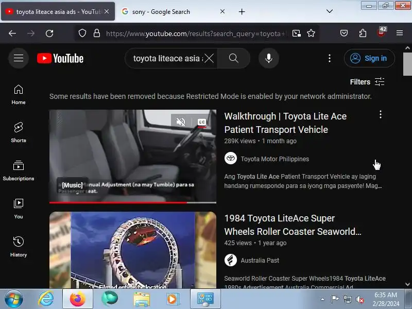Viewport: 412px width, 309px height.
Task: Go back to the previous page
Action: 12,33
